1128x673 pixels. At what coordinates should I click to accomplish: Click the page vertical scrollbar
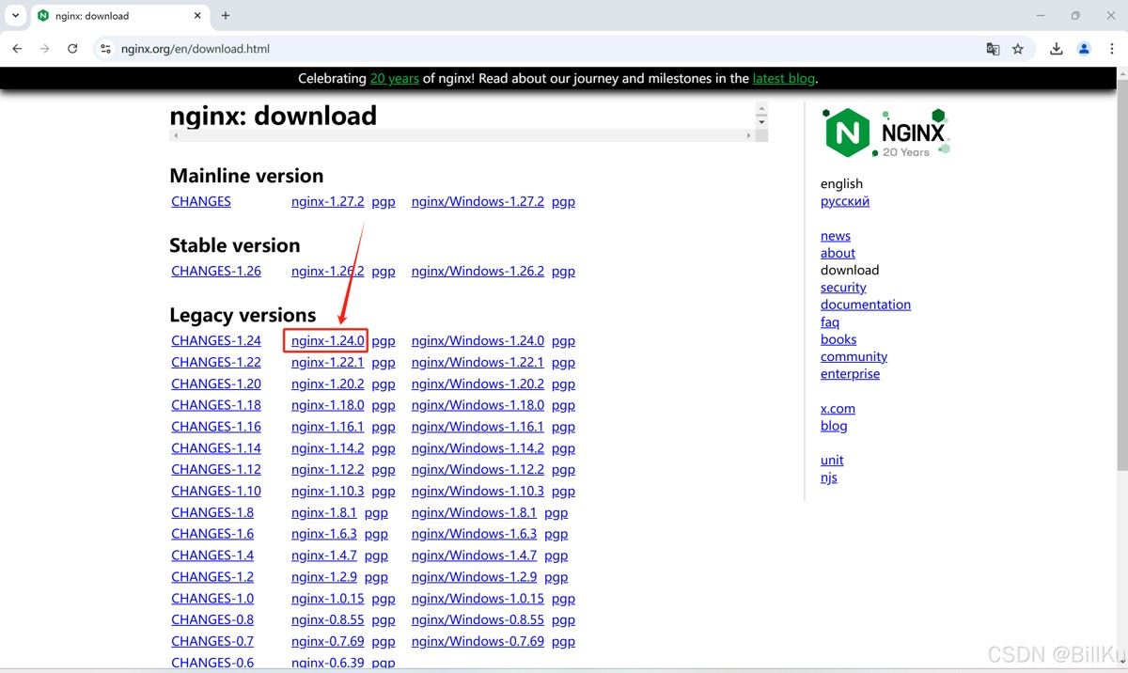point(1121,282)
